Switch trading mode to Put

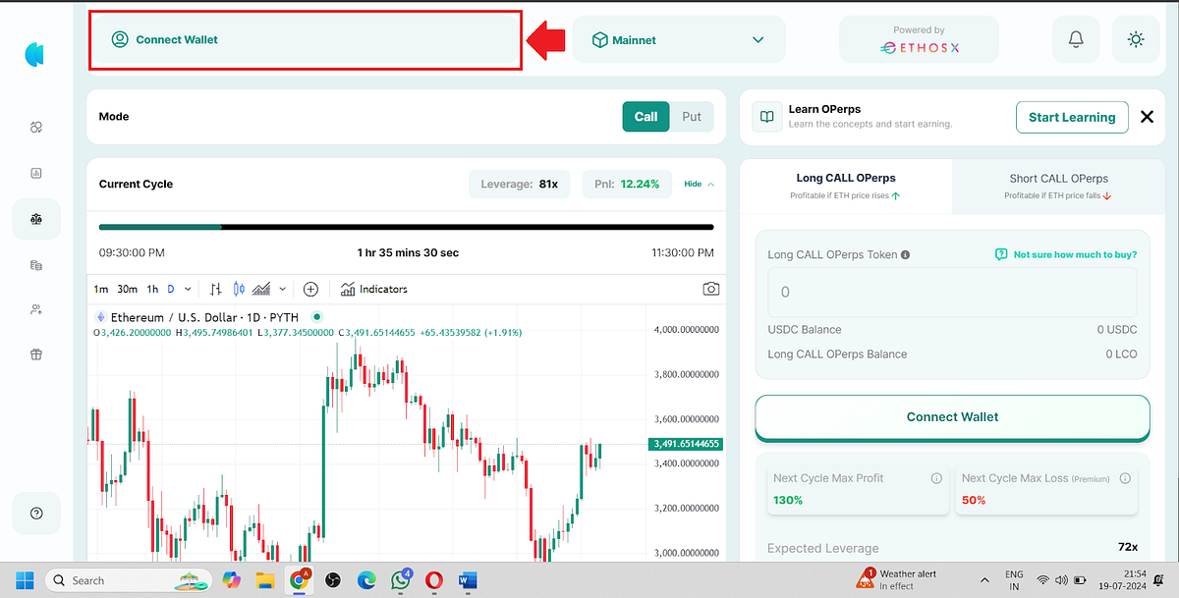692,116
